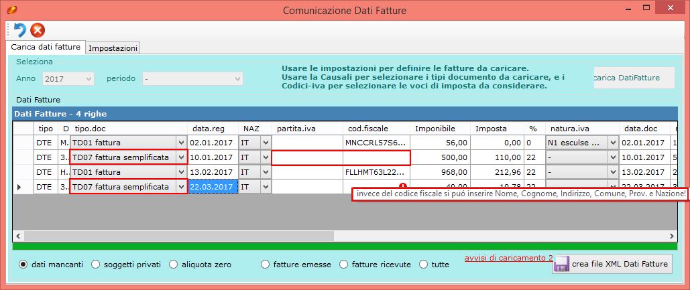Open the Anno 2017 dropdown
This screenshot has height=290, width=690.
pyautogui.click(x=88, y=78)
